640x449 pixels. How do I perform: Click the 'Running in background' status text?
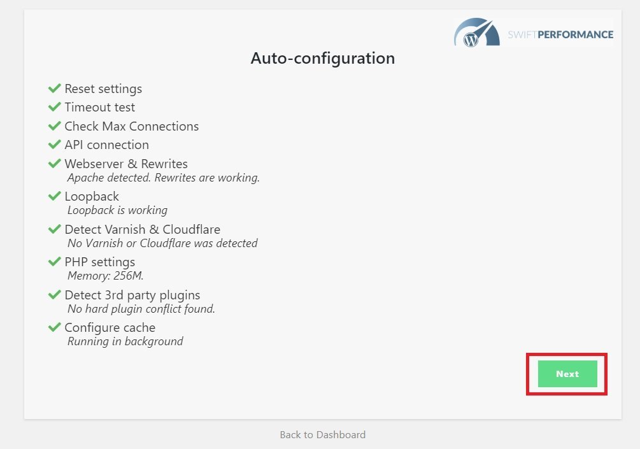click(125, 341)
